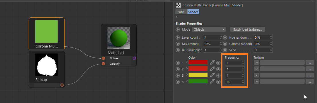Expand color 1 chevron

coord(187,62)
